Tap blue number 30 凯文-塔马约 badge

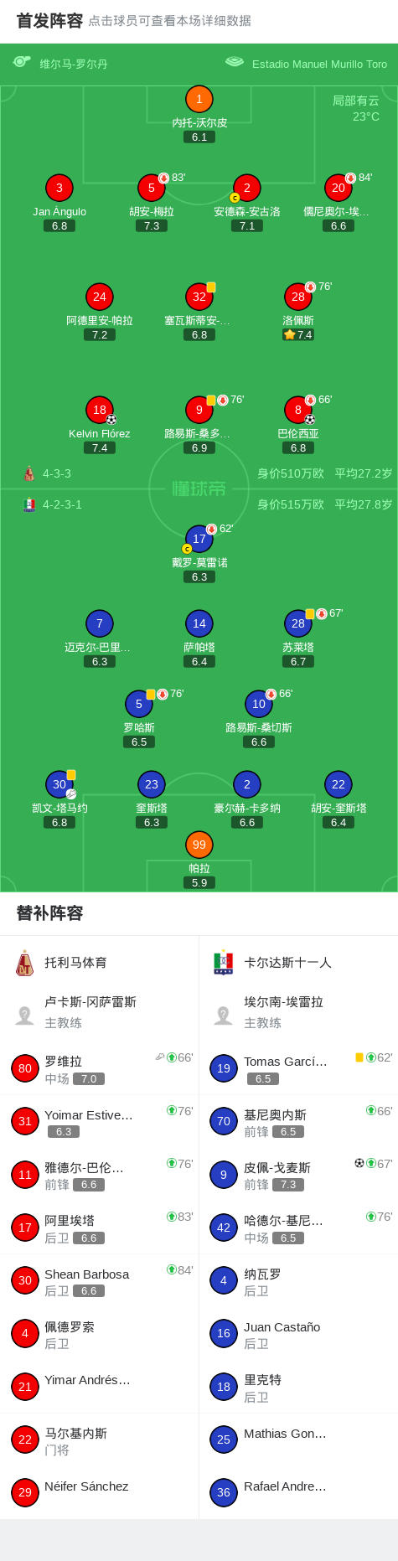59,784
